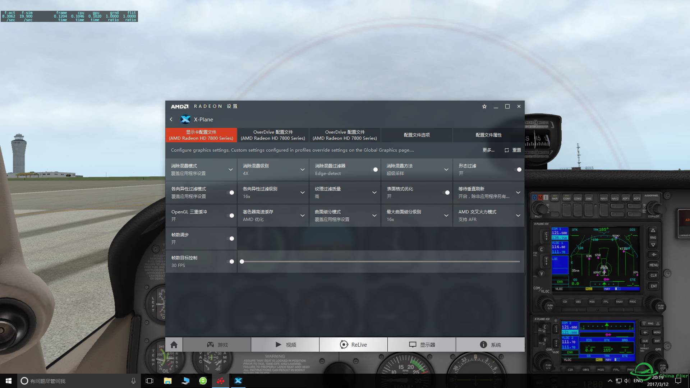
Task: Click the green globe browser taskbar icon
Action: click(x=203, y=381)
